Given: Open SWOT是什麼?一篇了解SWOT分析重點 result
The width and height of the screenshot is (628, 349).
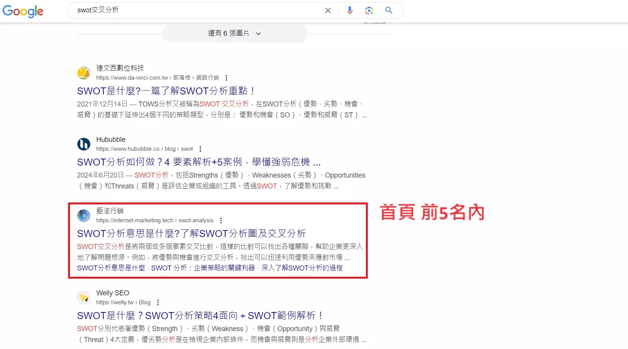Looking at the screenshot, I should [166, 91].
